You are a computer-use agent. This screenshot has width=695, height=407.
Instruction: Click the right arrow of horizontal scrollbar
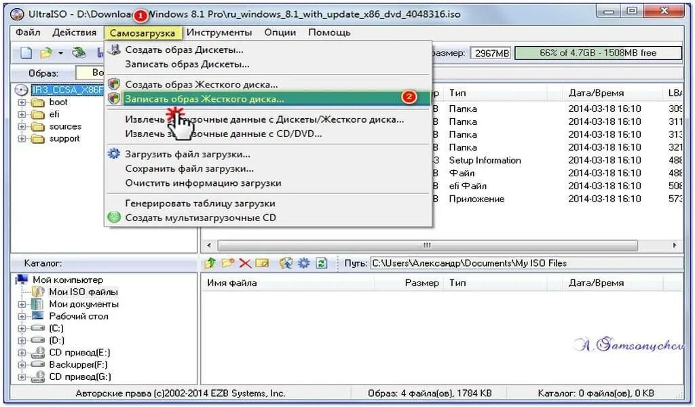click(675, 246)
